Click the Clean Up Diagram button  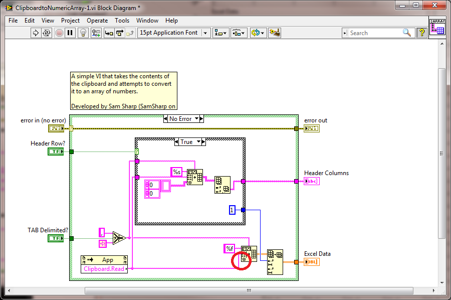[275, 33]
